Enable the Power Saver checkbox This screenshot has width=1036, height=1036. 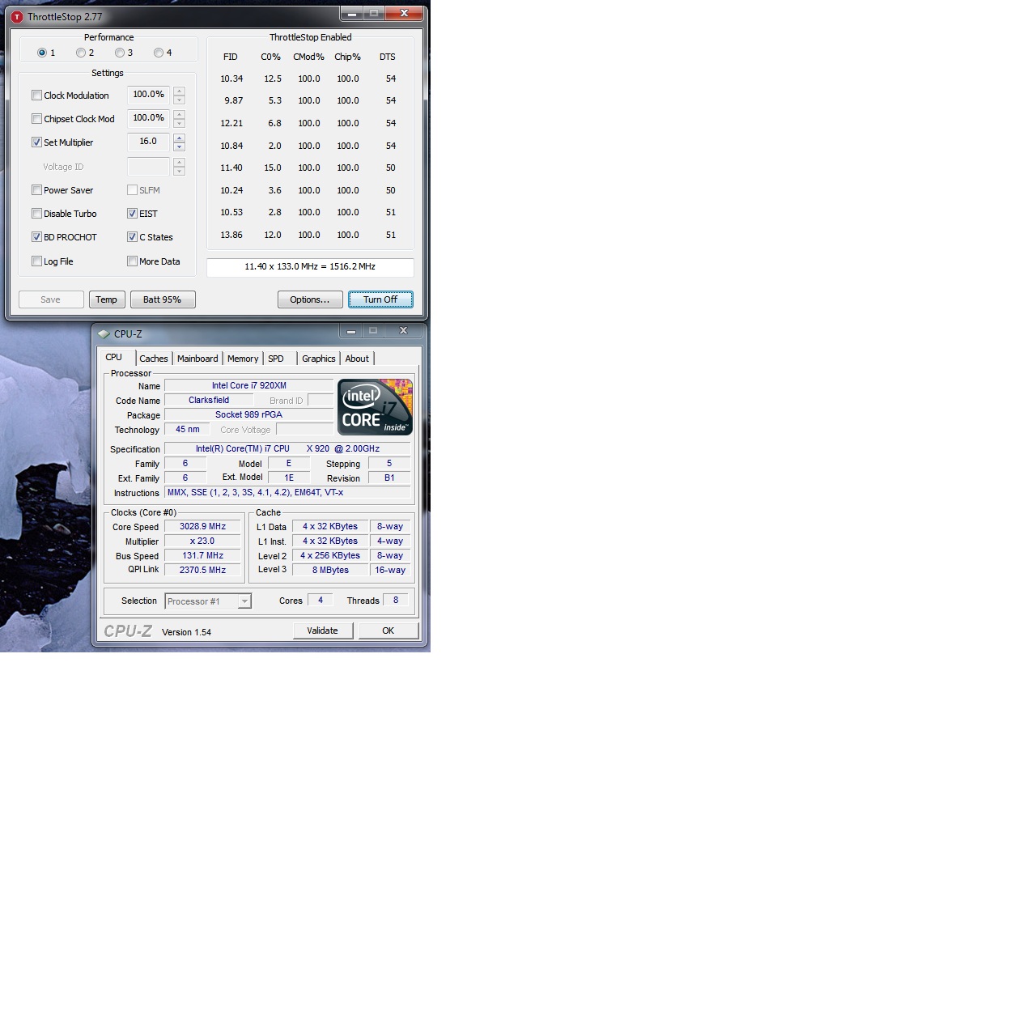click(36, 190)
